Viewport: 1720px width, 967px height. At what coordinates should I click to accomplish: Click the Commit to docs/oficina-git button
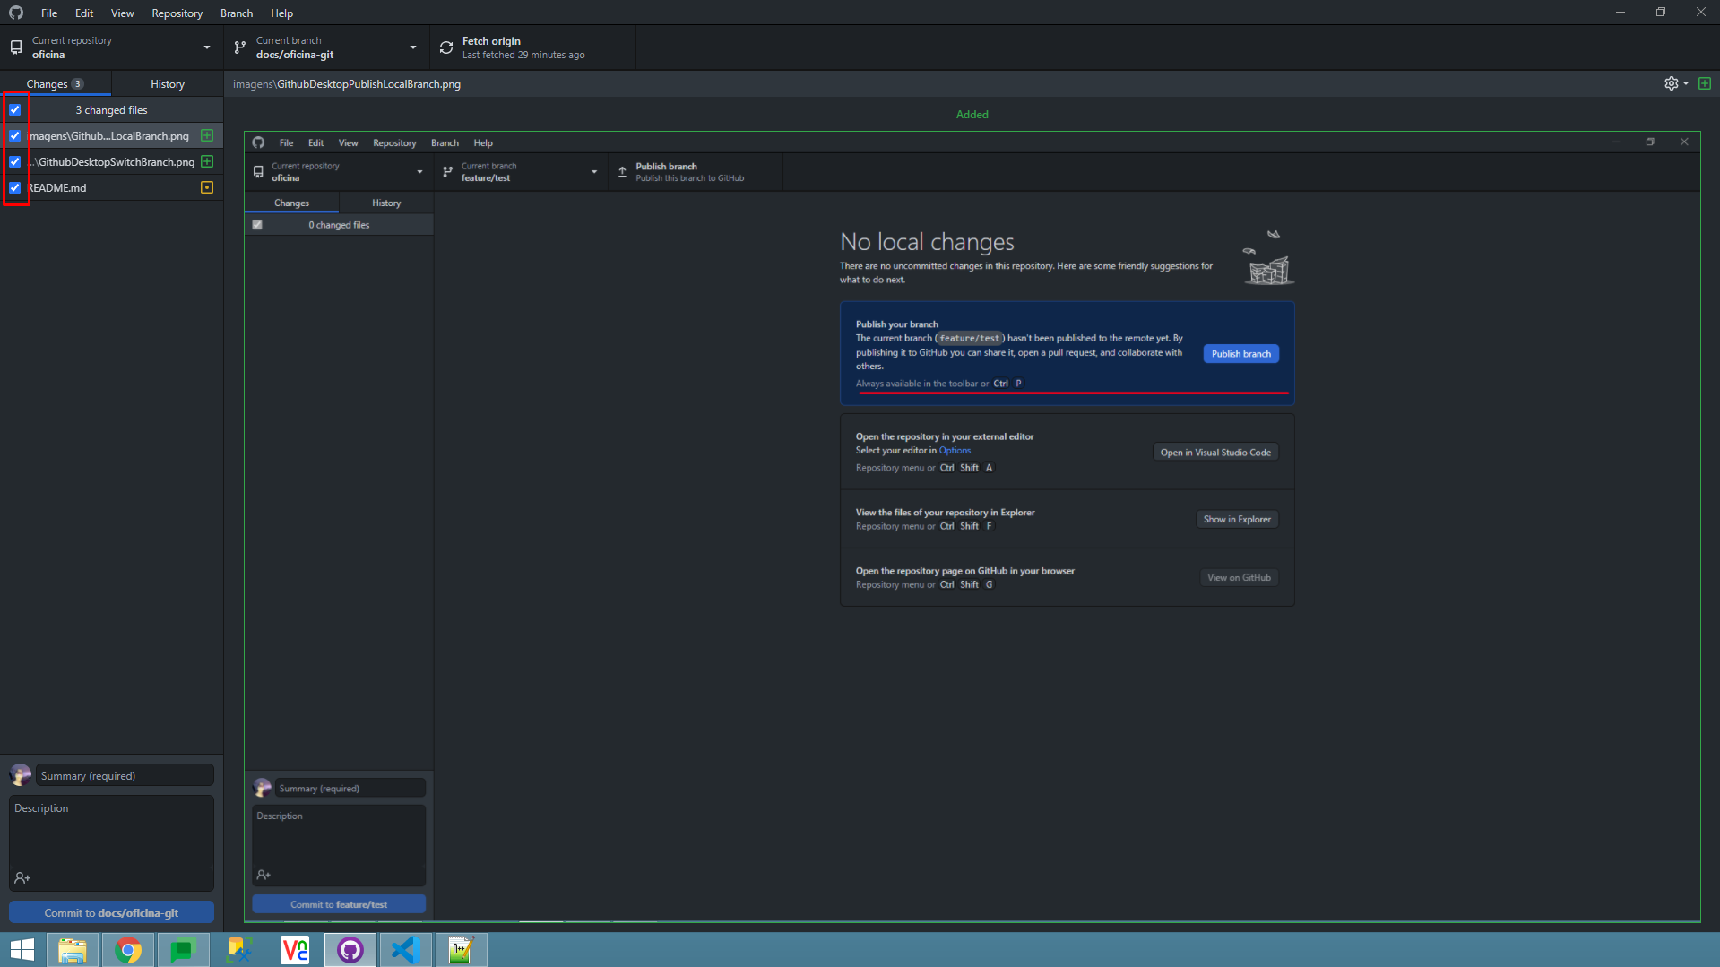pos(111,912)
